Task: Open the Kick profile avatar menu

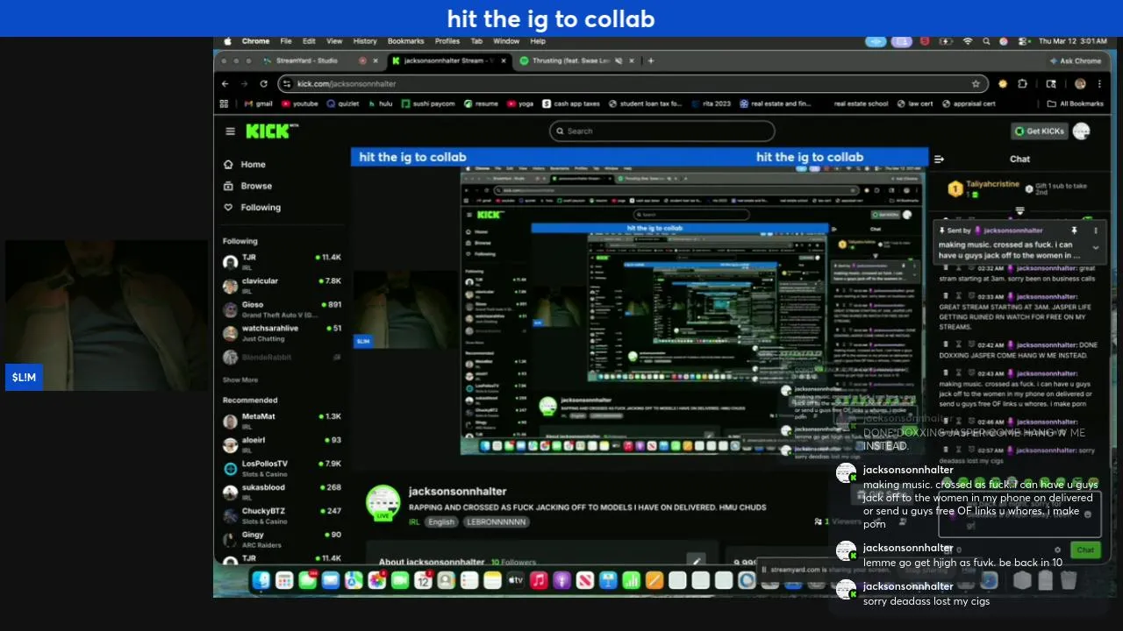Action: point(1081,131)
